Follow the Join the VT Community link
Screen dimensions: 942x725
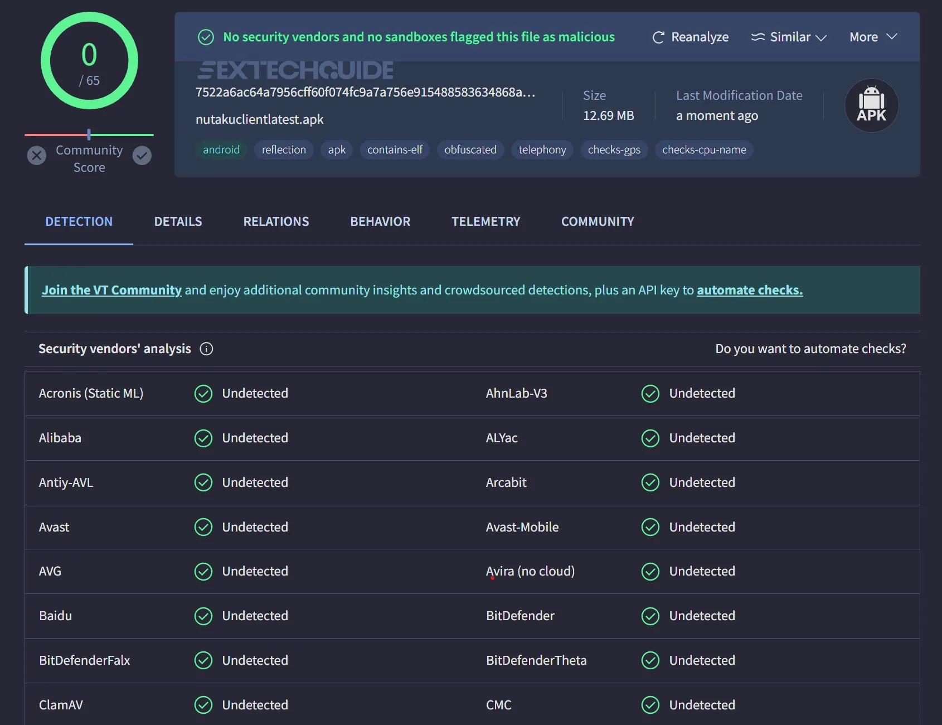111,290
